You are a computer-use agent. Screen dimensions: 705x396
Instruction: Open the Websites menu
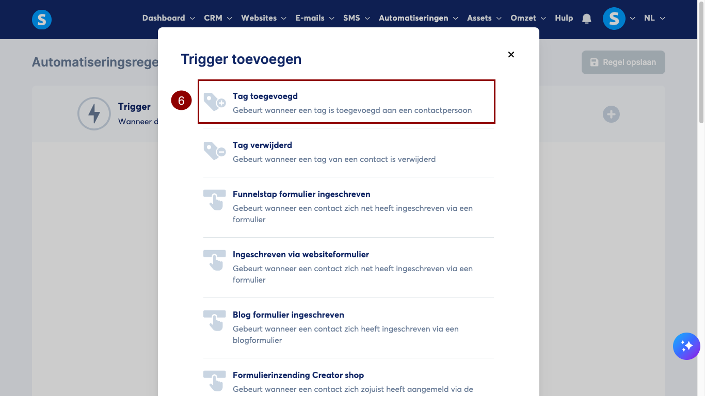(x=264, y=18)
